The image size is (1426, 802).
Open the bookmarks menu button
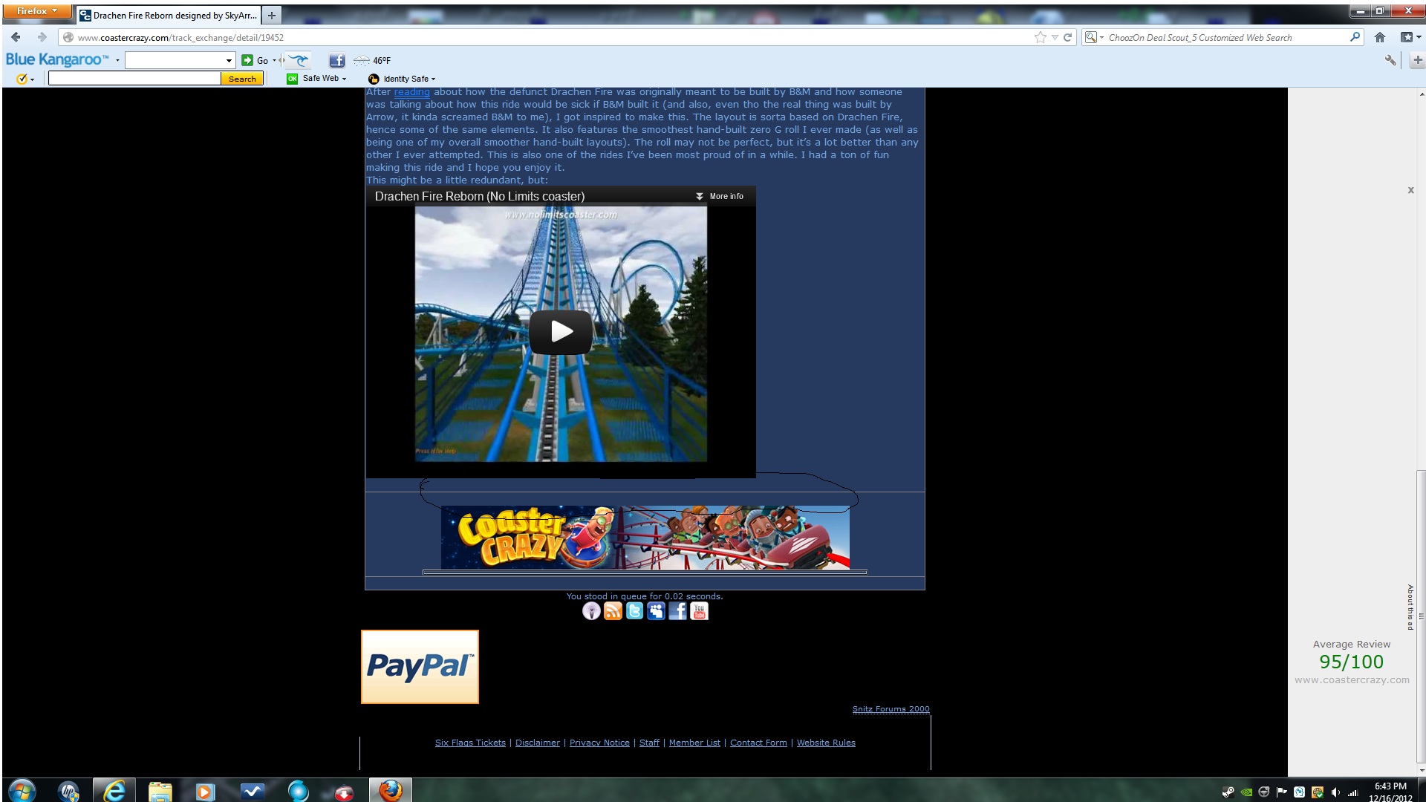(x=1410, y=37)
